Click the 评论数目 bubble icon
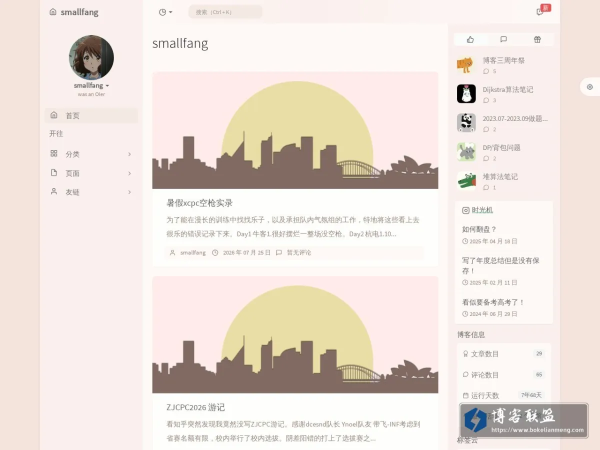600x450 pixels. point(466,374)
